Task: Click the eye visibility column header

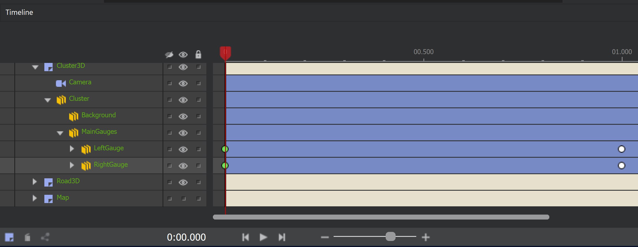Action: (183, 55)
